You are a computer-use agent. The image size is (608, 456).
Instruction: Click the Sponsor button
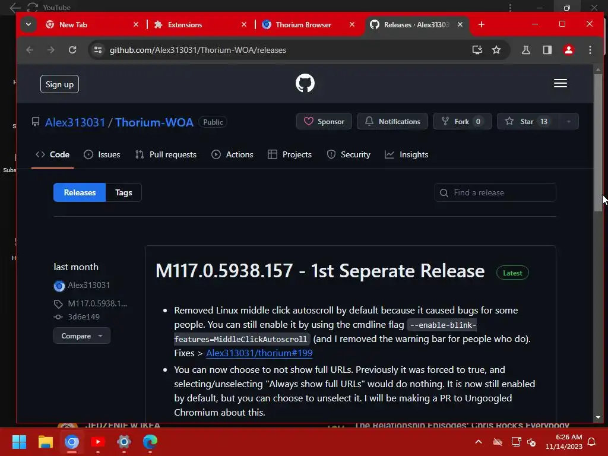(x=324, y=121)
